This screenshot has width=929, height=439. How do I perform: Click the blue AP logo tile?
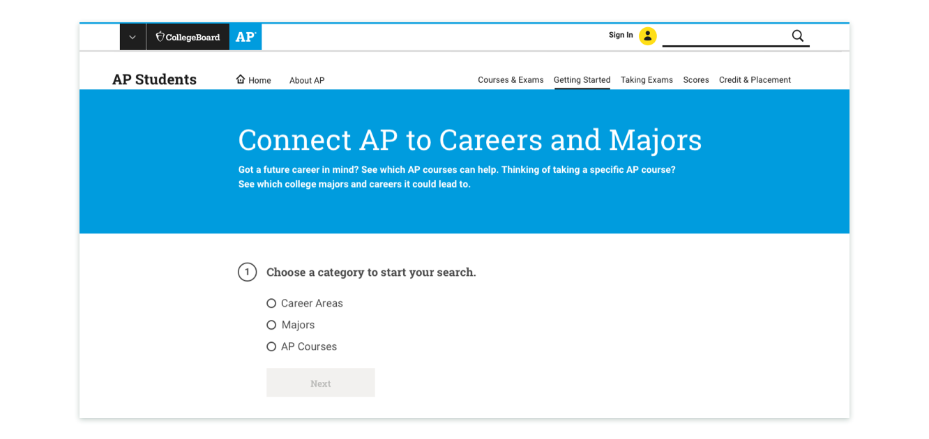(246, 37)
